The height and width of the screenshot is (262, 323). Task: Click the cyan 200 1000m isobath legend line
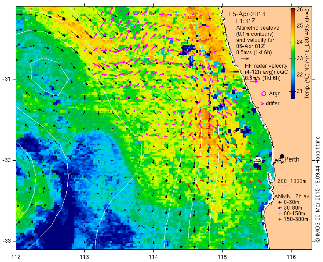(285, 186)
